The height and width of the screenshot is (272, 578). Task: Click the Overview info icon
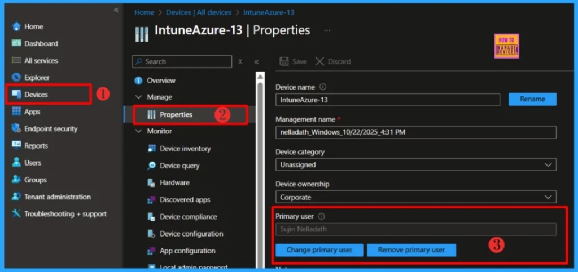139,81
